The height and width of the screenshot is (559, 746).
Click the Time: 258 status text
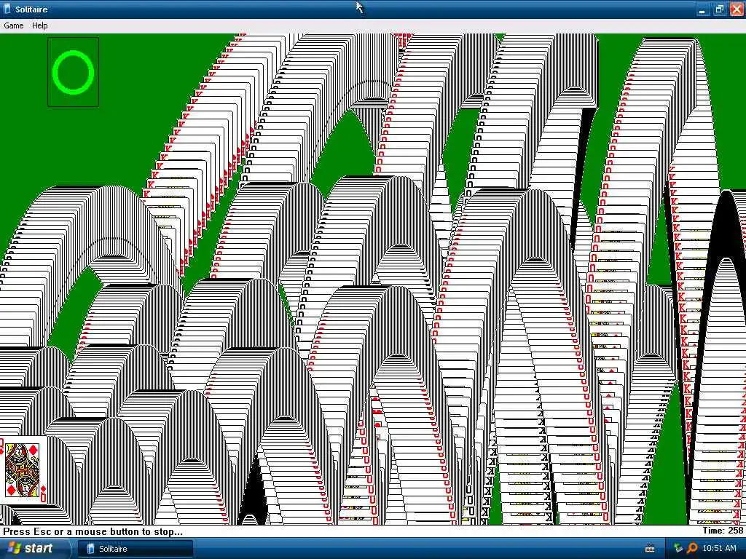point(723,531)
